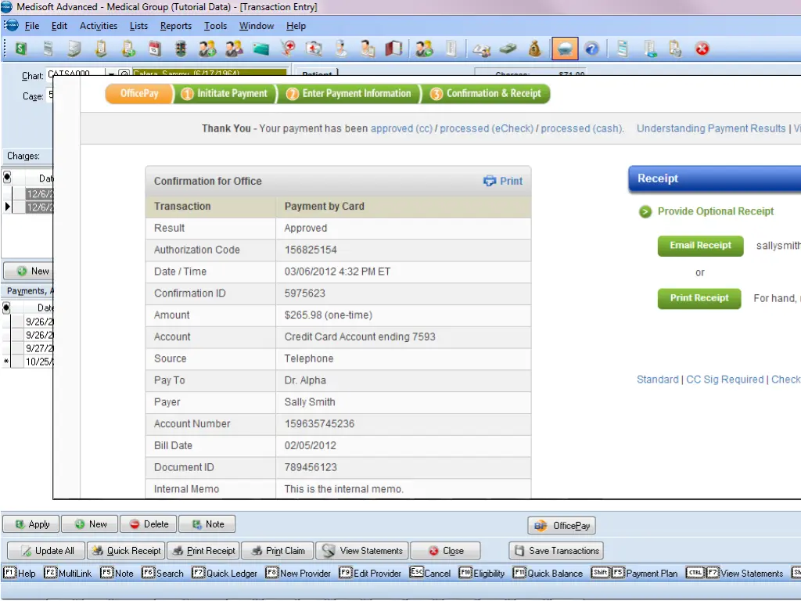Viewport: 801px width, 601px height.
Task: Click the Email Receipt button
Action: [700, 245]
